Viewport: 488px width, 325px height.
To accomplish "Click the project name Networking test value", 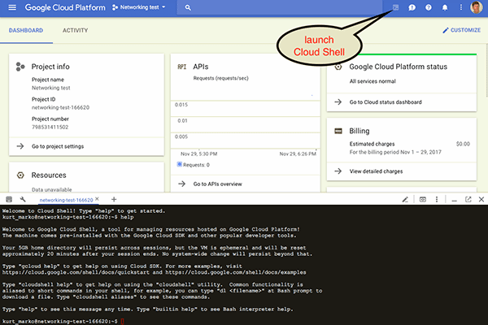I will pos(51,88).
